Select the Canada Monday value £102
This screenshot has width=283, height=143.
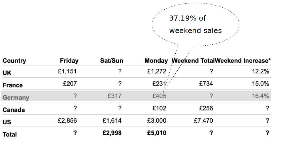click(x=159, y=108)
